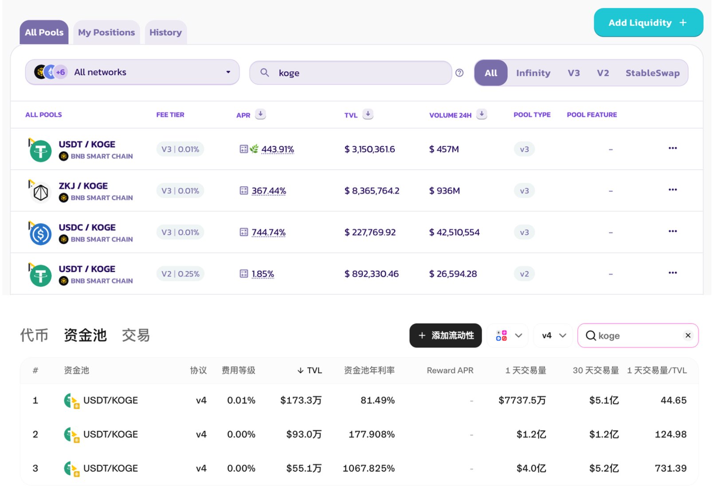Click the 1 天交易量 column header
The width and height of the screenshot is (714, 497).
(526, 370)
